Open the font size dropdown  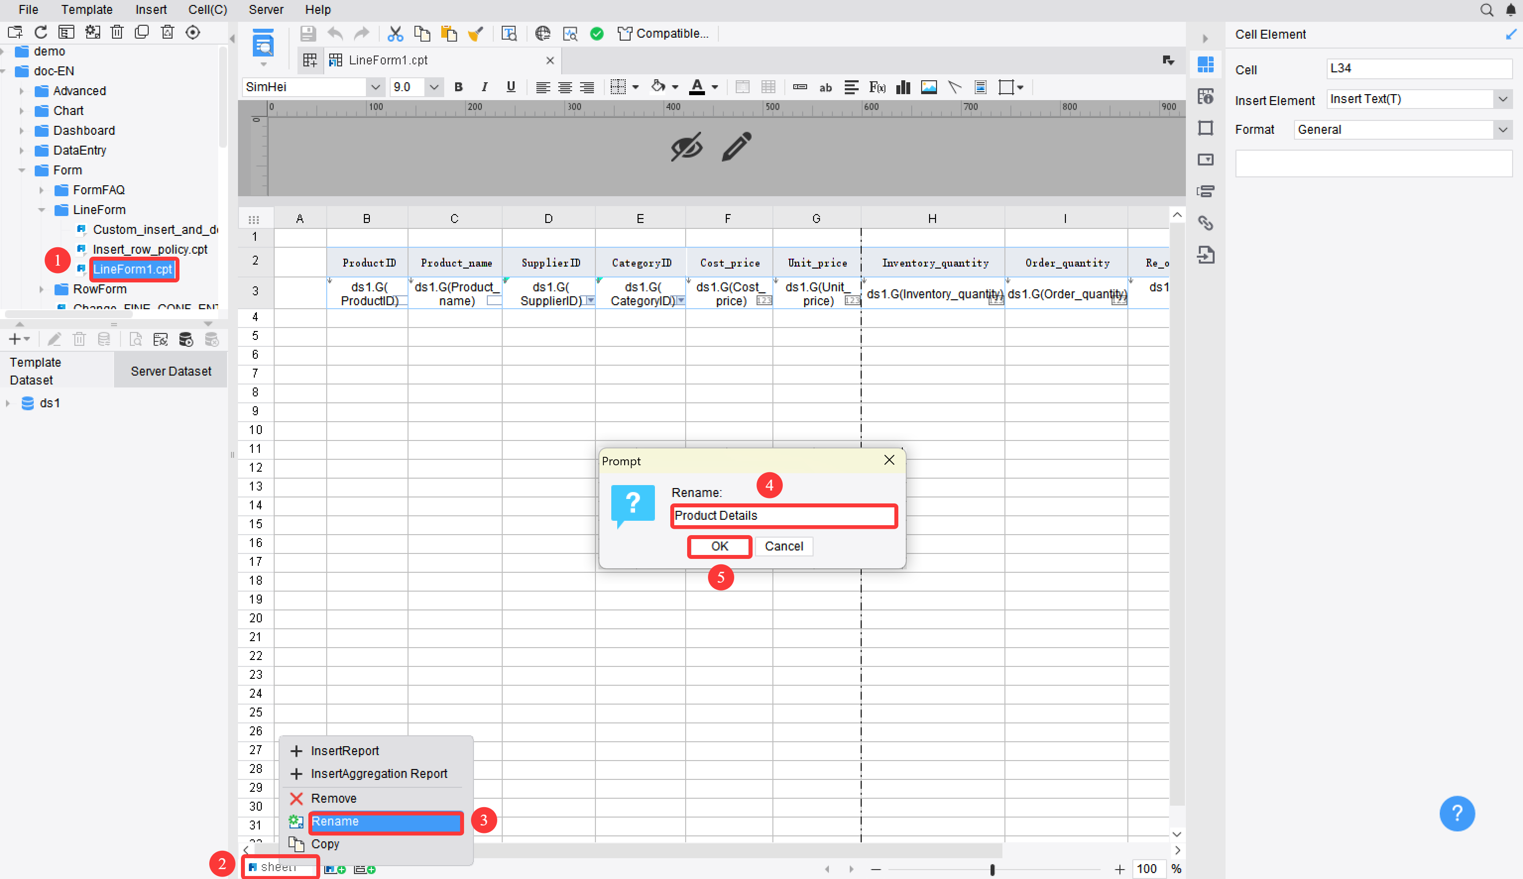coord(434,87)
